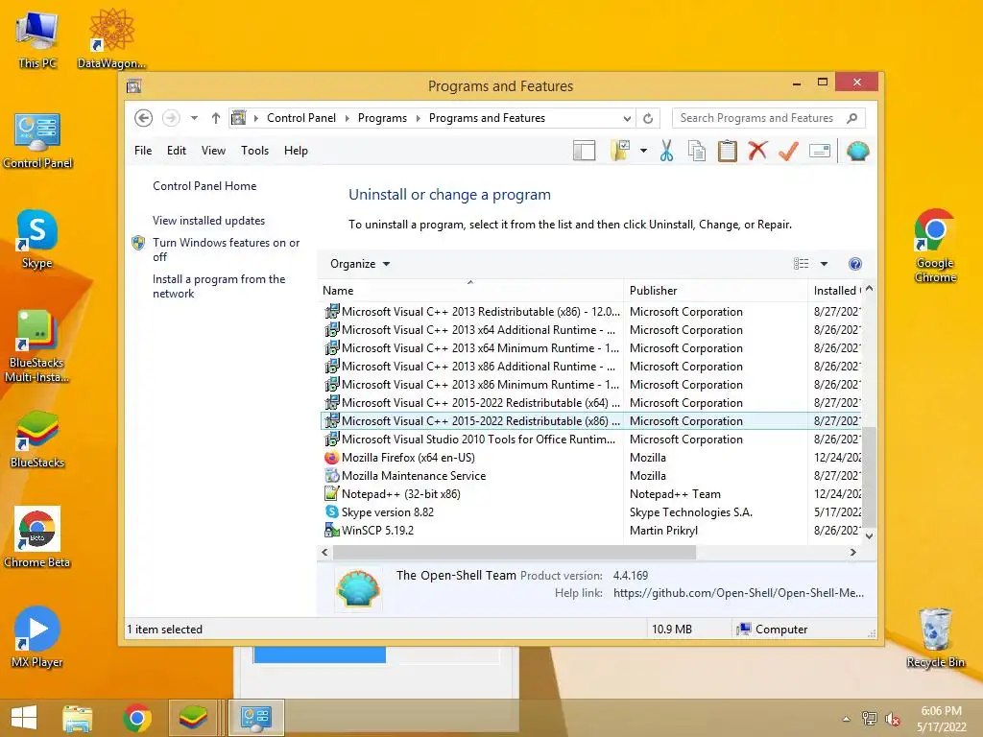
Task: Click the Forward navigation arrow
Action: tap(171, 118)
